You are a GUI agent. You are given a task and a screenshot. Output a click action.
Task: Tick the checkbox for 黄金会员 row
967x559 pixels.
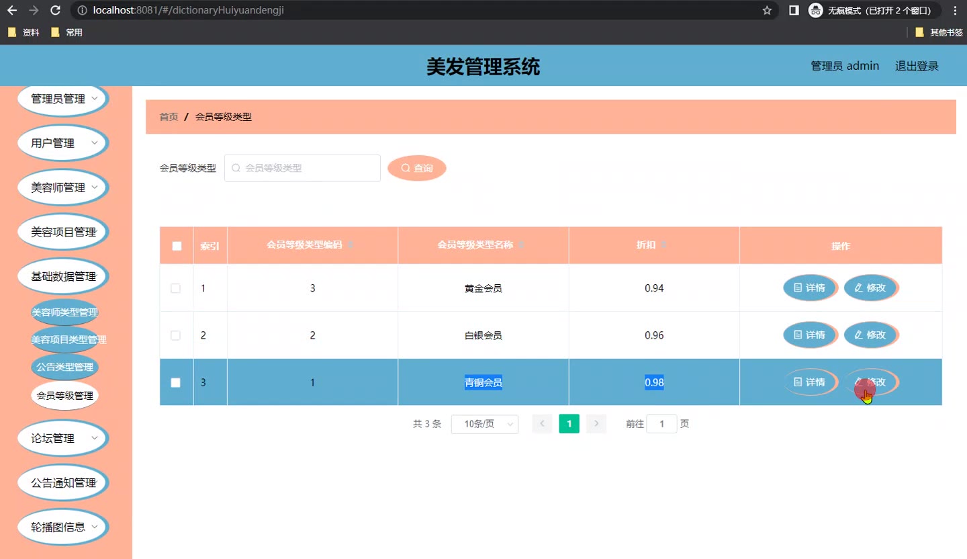(176, 288)
